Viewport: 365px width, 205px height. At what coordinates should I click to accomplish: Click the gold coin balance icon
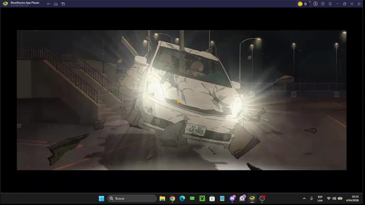tap(300, 4)
